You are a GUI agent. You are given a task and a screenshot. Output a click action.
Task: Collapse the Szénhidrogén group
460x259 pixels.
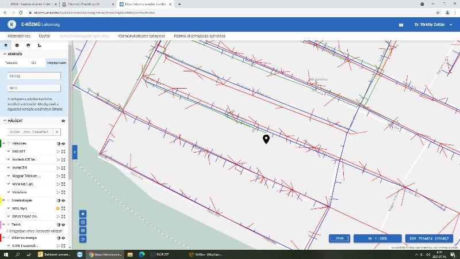[4, 200]
